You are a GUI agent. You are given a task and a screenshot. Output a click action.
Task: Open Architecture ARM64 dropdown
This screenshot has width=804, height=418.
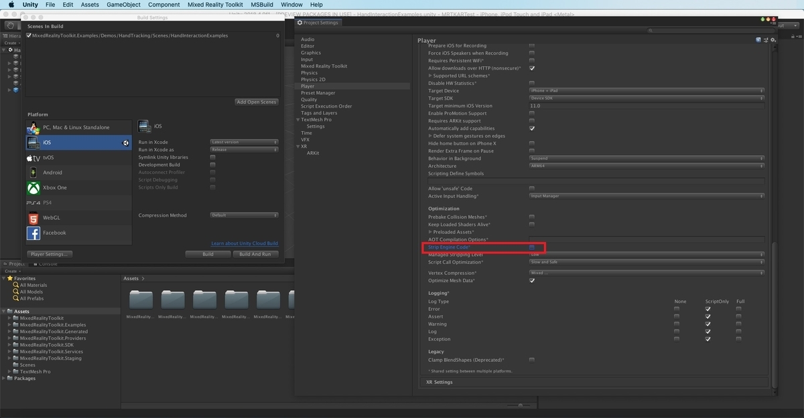[647, 166]
